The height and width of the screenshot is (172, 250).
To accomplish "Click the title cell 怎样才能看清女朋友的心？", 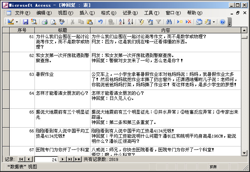I will tap(62, 99).
